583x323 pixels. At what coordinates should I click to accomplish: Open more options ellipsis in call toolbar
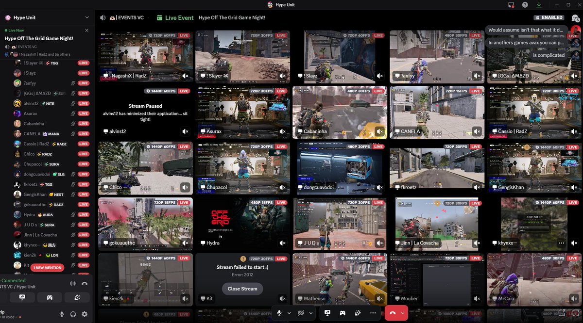(372, 313)
